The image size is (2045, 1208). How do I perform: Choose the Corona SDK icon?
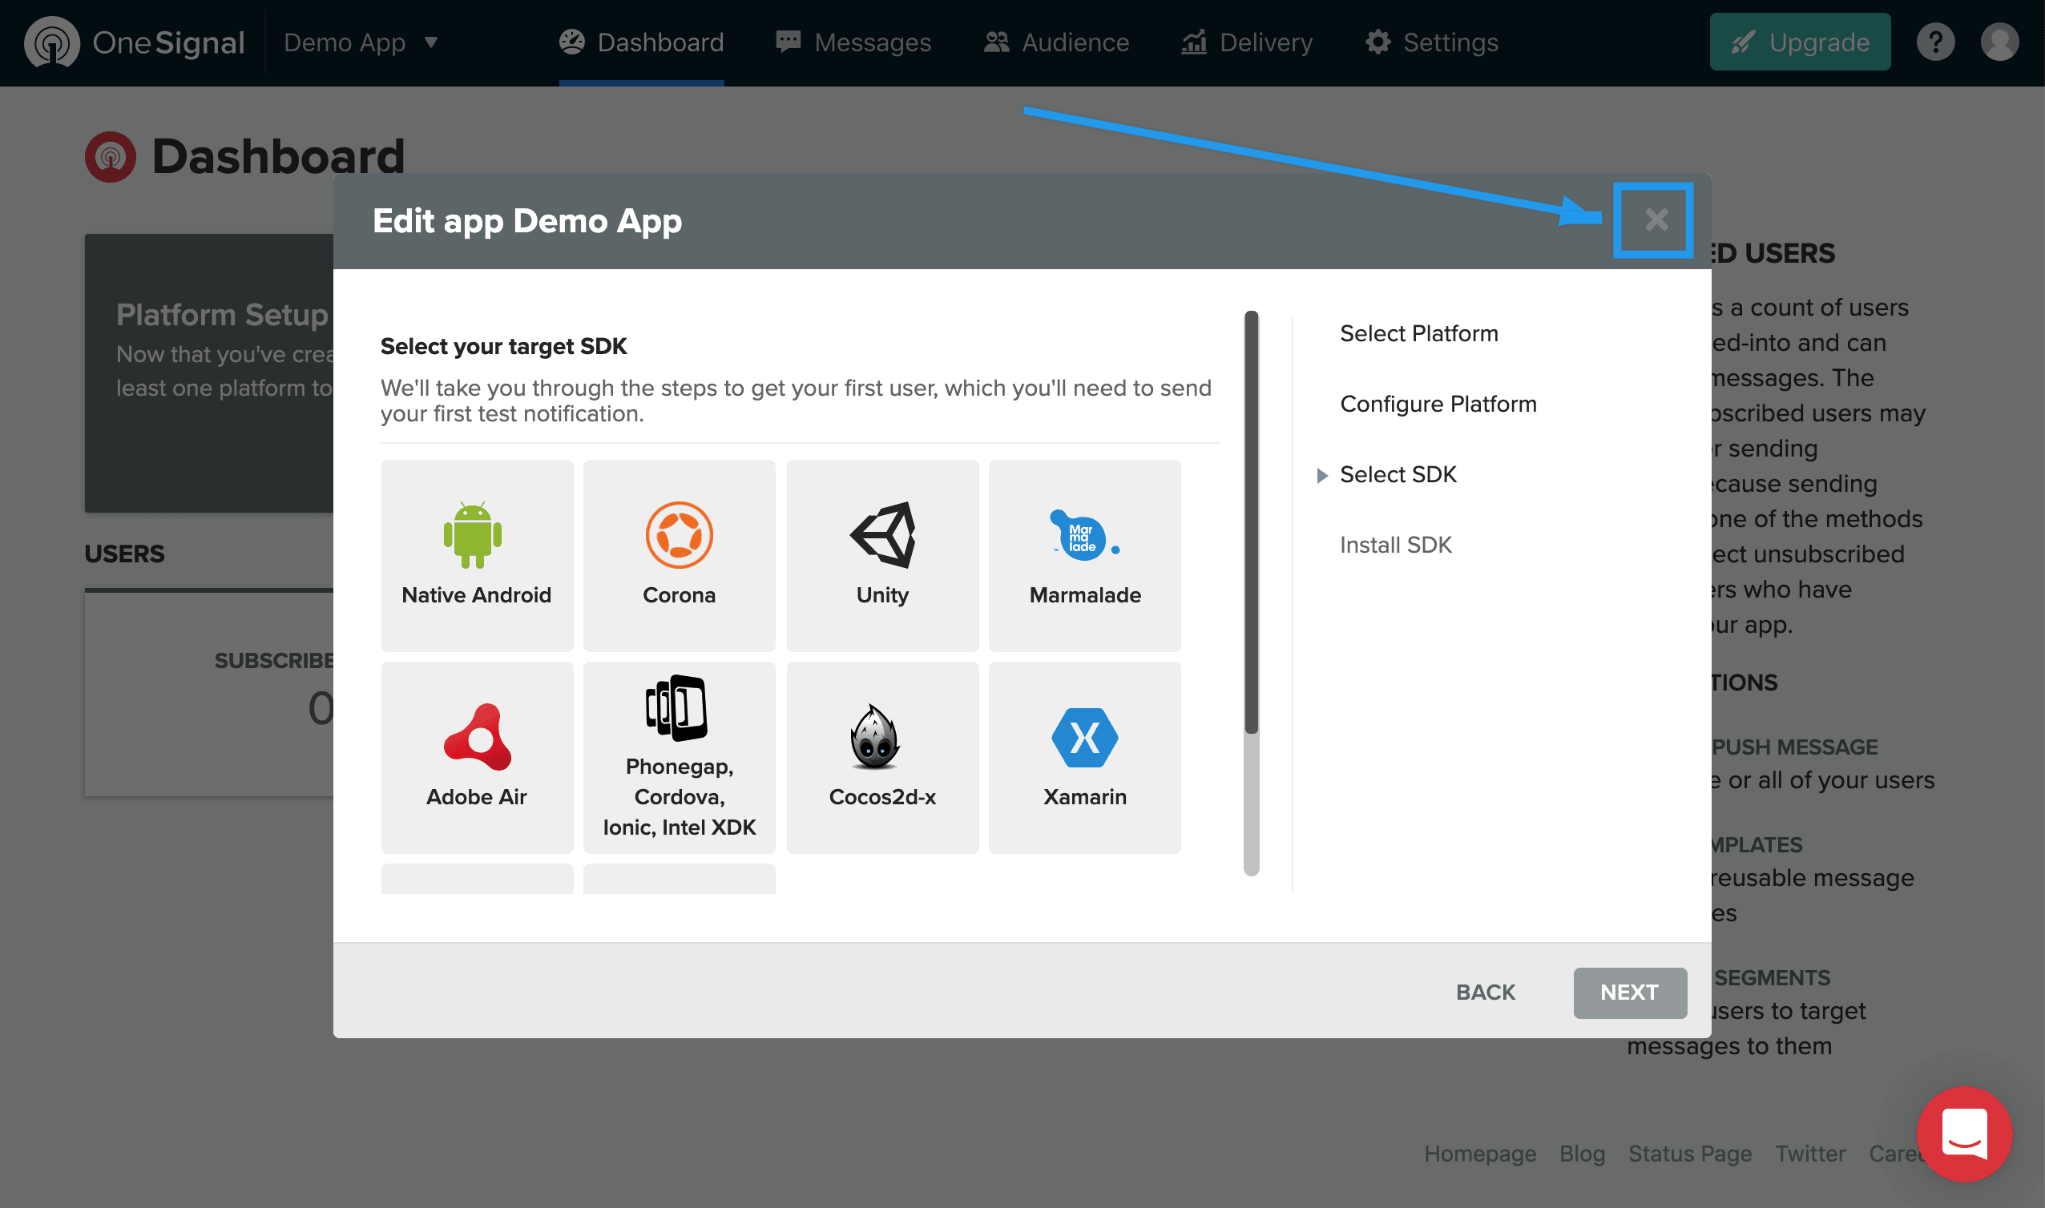pos(679,554)
